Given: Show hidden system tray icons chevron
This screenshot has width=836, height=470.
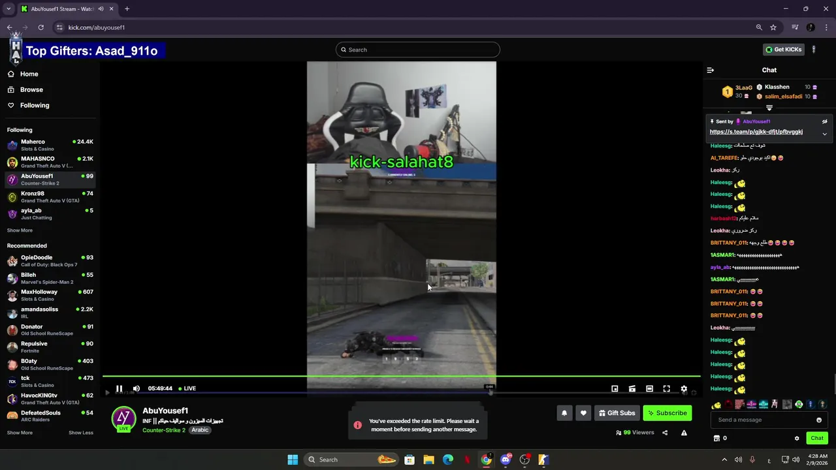Looking at the screenshot, I should (724, 460).
